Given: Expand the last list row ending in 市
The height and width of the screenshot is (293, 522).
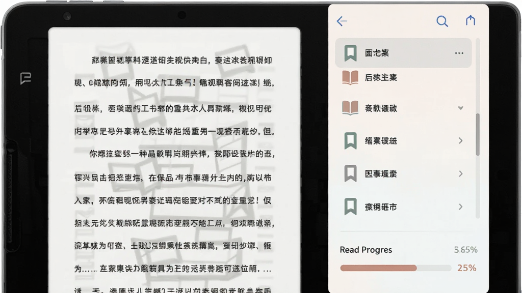Looking at the screenshot, I should pyautogui.click(x=460, y=207).
